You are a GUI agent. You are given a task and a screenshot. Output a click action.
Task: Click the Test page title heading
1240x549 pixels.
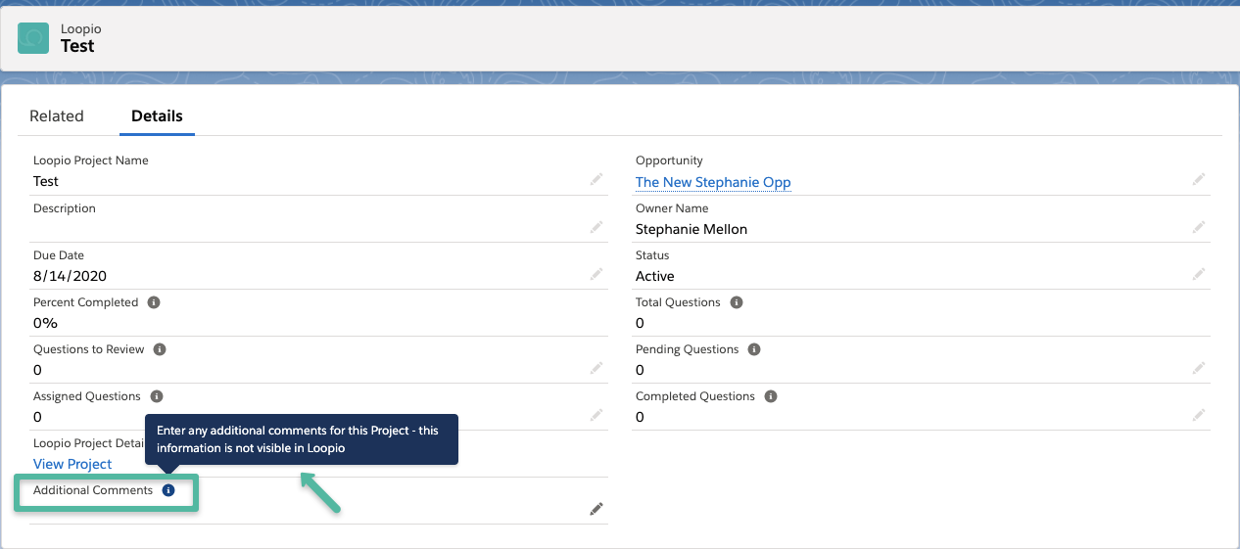(77, 46)
